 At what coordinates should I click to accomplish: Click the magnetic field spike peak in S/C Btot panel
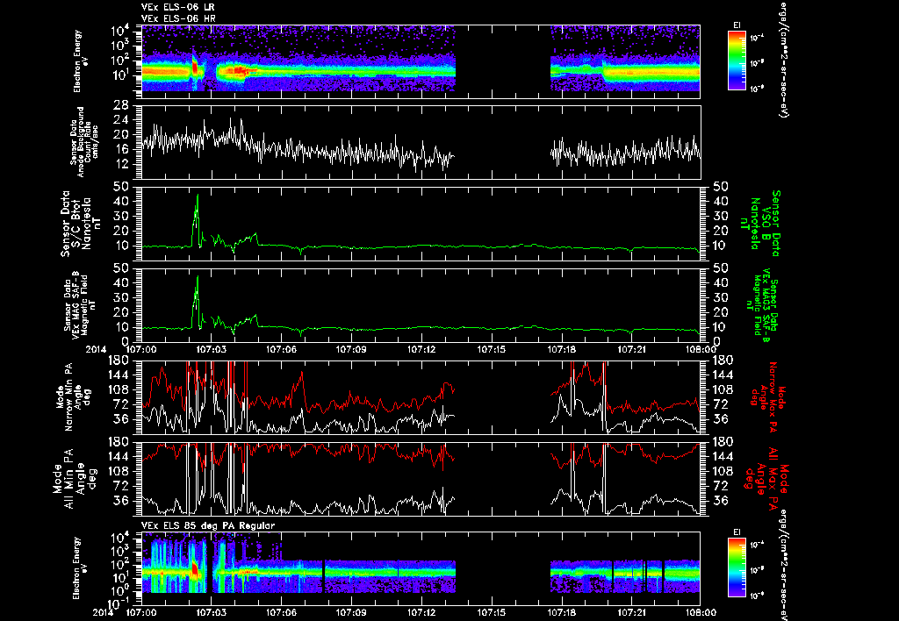click(198, 196)
